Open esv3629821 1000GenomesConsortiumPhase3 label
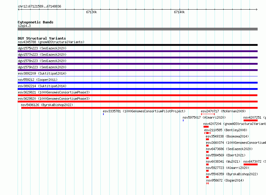Screen dimensions: 266x195 [x=54, y=92]
